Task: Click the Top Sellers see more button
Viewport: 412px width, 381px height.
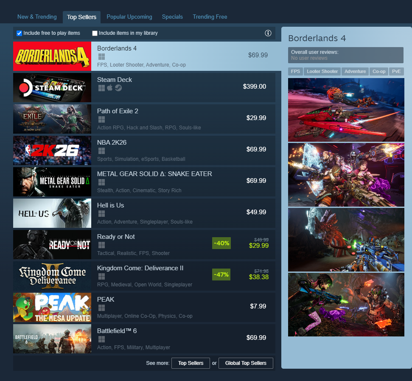Action: coord(191,363)
